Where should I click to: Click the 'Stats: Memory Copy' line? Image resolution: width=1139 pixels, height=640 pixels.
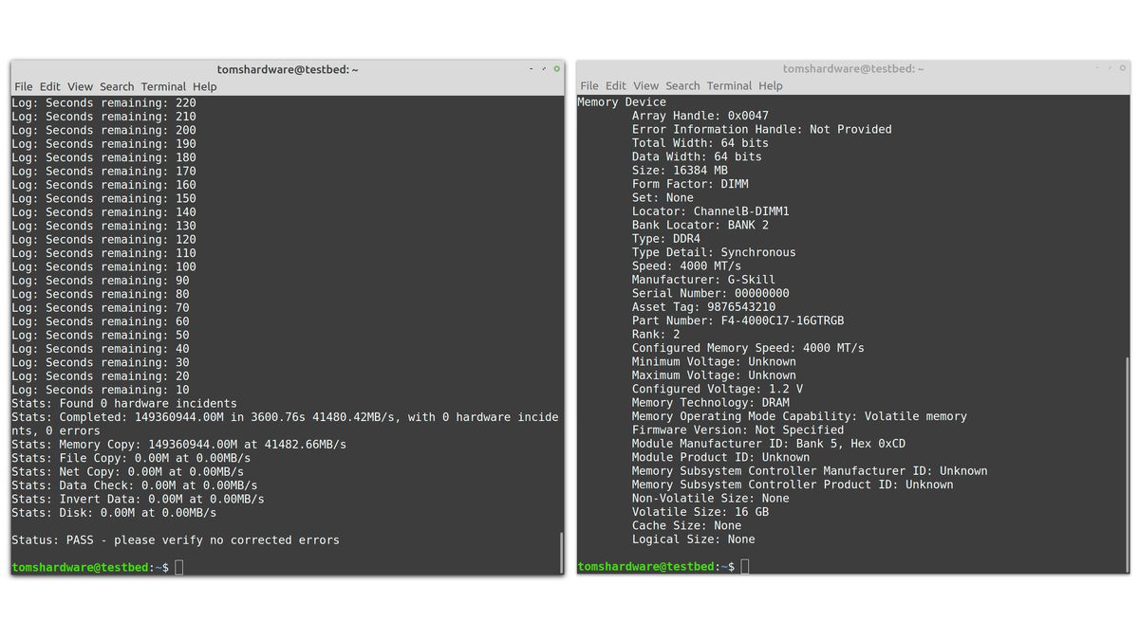pos(178,444)
